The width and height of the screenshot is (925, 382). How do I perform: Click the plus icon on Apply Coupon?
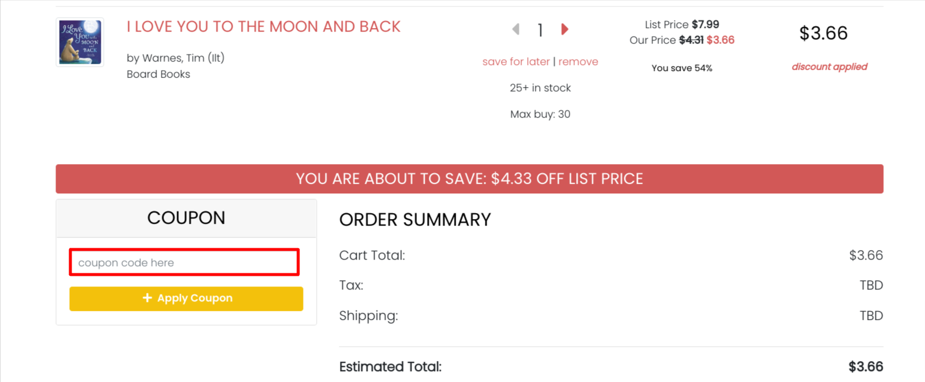146,298
